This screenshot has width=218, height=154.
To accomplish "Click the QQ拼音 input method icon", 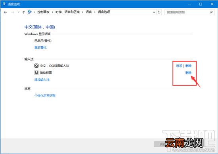I will pos(36,66).
